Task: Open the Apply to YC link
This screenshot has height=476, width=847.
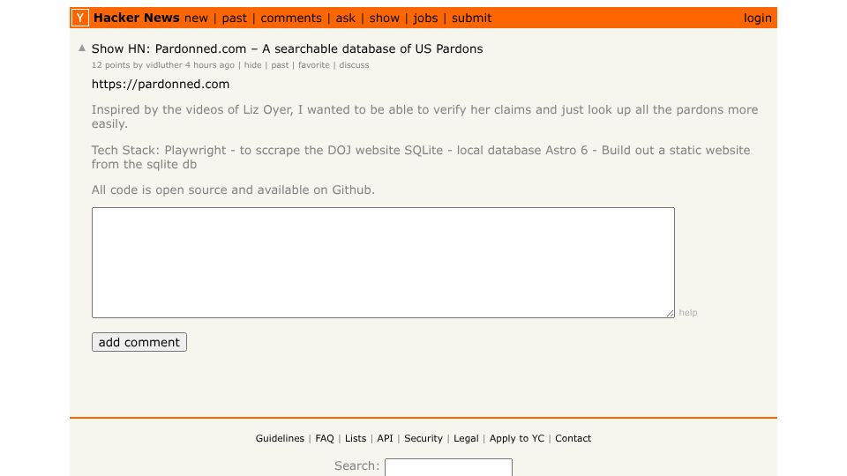Action: [x=517, y=438]
